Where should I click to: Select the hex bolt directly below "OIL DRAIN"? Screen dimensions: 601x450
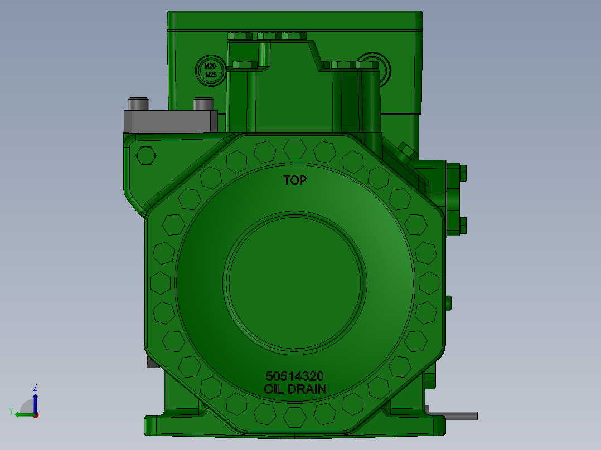(x=295, y=417)
